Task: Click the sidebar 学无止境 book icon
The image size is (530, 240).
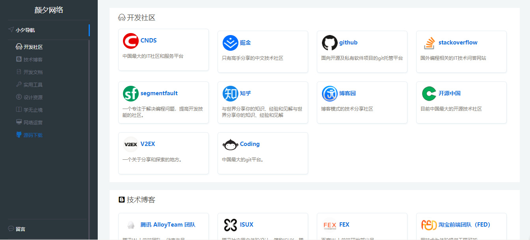Action: 19,110
